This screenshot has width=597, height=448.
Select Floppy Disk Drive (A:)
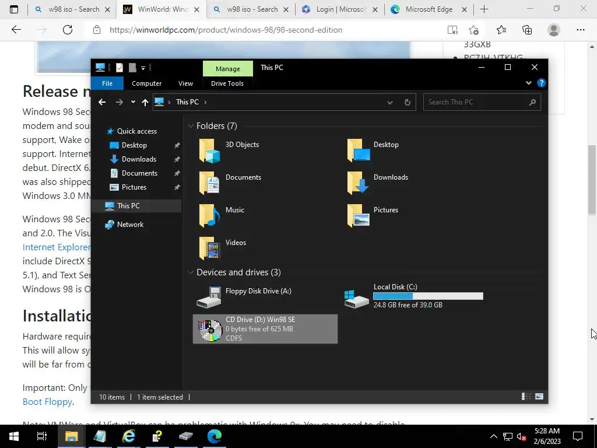tap(265, 297)
